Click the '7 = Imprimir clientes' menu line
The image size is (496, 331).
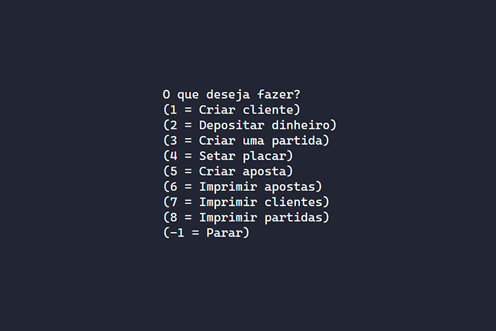click(x=246, y=202)
